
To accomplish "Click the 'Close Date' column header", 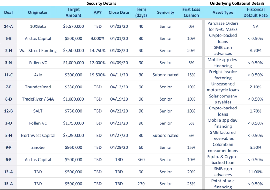I will [x=119, y=12].
